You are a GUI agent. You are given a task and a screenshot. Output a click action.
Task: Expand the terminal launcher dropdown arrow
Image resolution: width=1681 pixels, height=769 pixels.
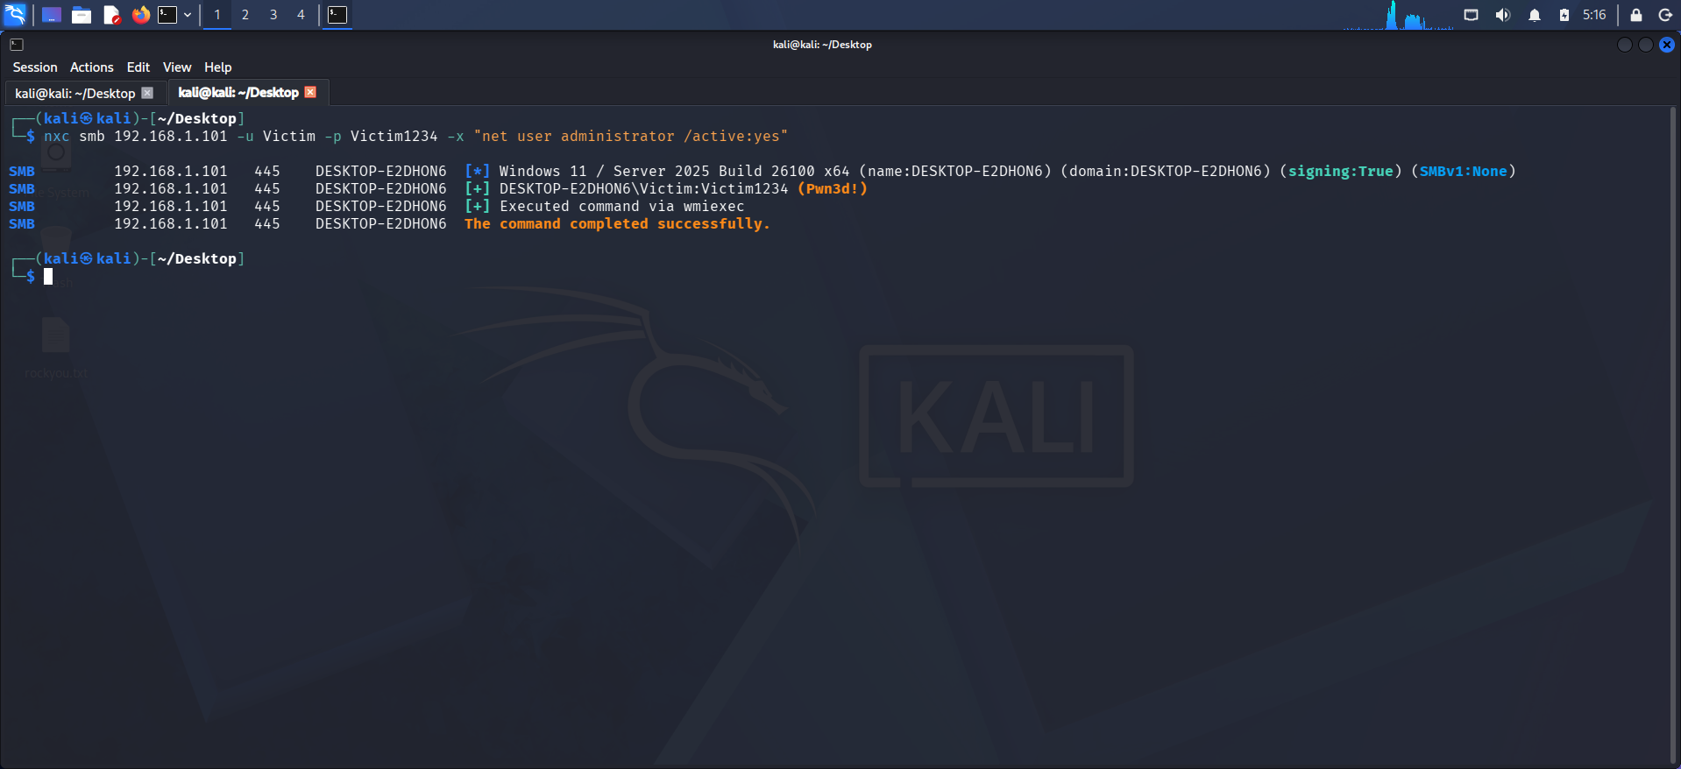(188, 15)
